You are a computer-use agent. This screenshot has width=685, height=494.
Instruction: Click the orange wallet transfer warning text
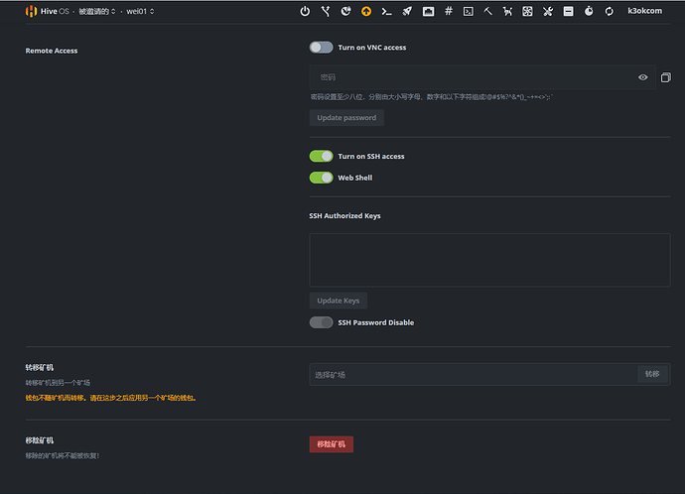click(x=110, y=398)
